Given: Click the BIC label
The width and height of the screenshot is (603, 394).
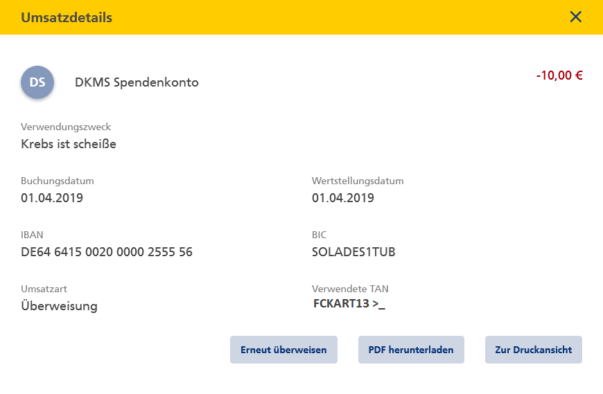Looking at the screenshot, I should (x=320, y=235).
